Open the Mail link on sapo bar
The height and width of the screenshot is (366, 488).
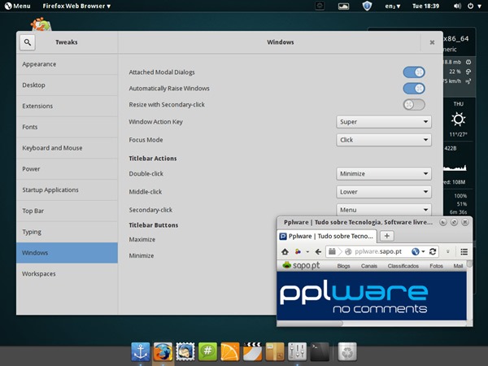458,266
